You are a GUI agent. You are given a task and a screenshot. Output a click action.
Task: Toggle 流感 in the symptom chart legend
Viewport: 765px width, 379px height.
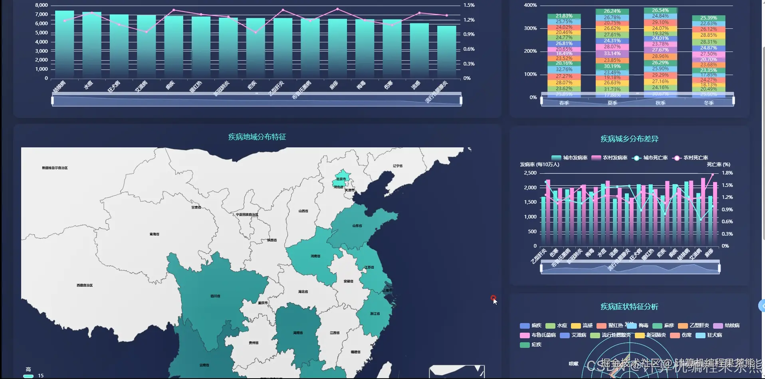(x=582, y=325)
